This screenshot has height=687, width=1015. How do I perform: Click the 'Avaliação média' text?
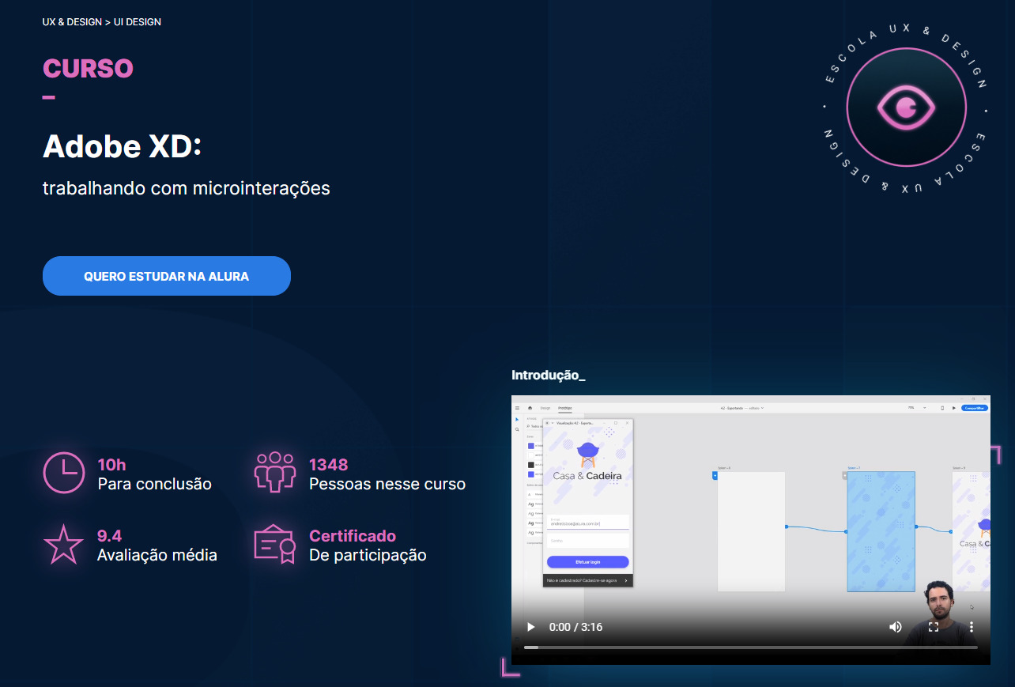tap(157, 555)
